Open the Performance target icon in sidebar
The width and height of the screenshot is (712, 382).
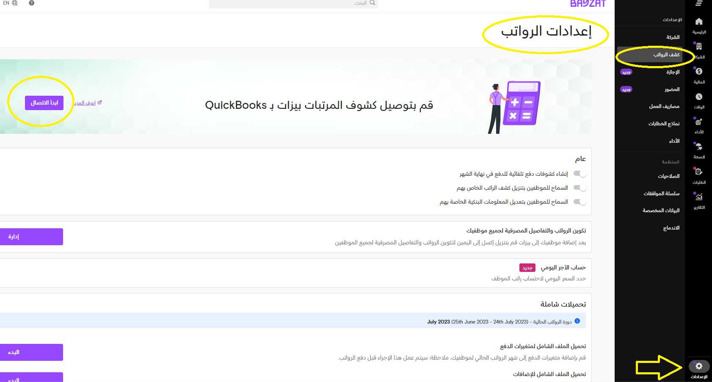point(698,122)
